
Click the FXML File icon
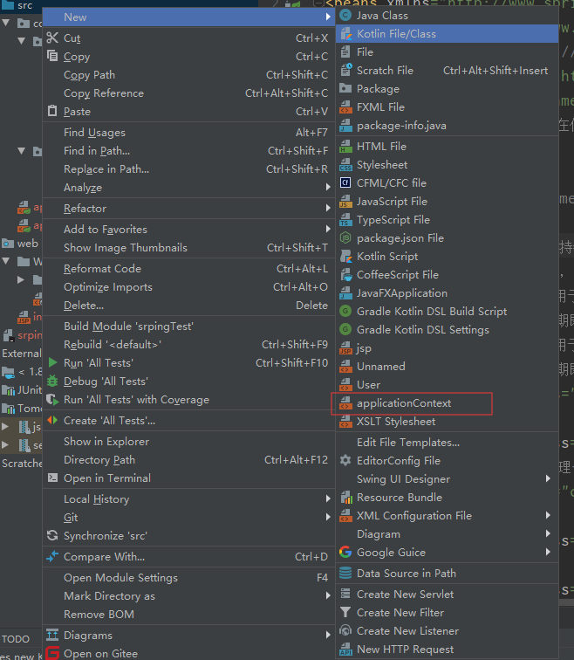coord(345,107)
